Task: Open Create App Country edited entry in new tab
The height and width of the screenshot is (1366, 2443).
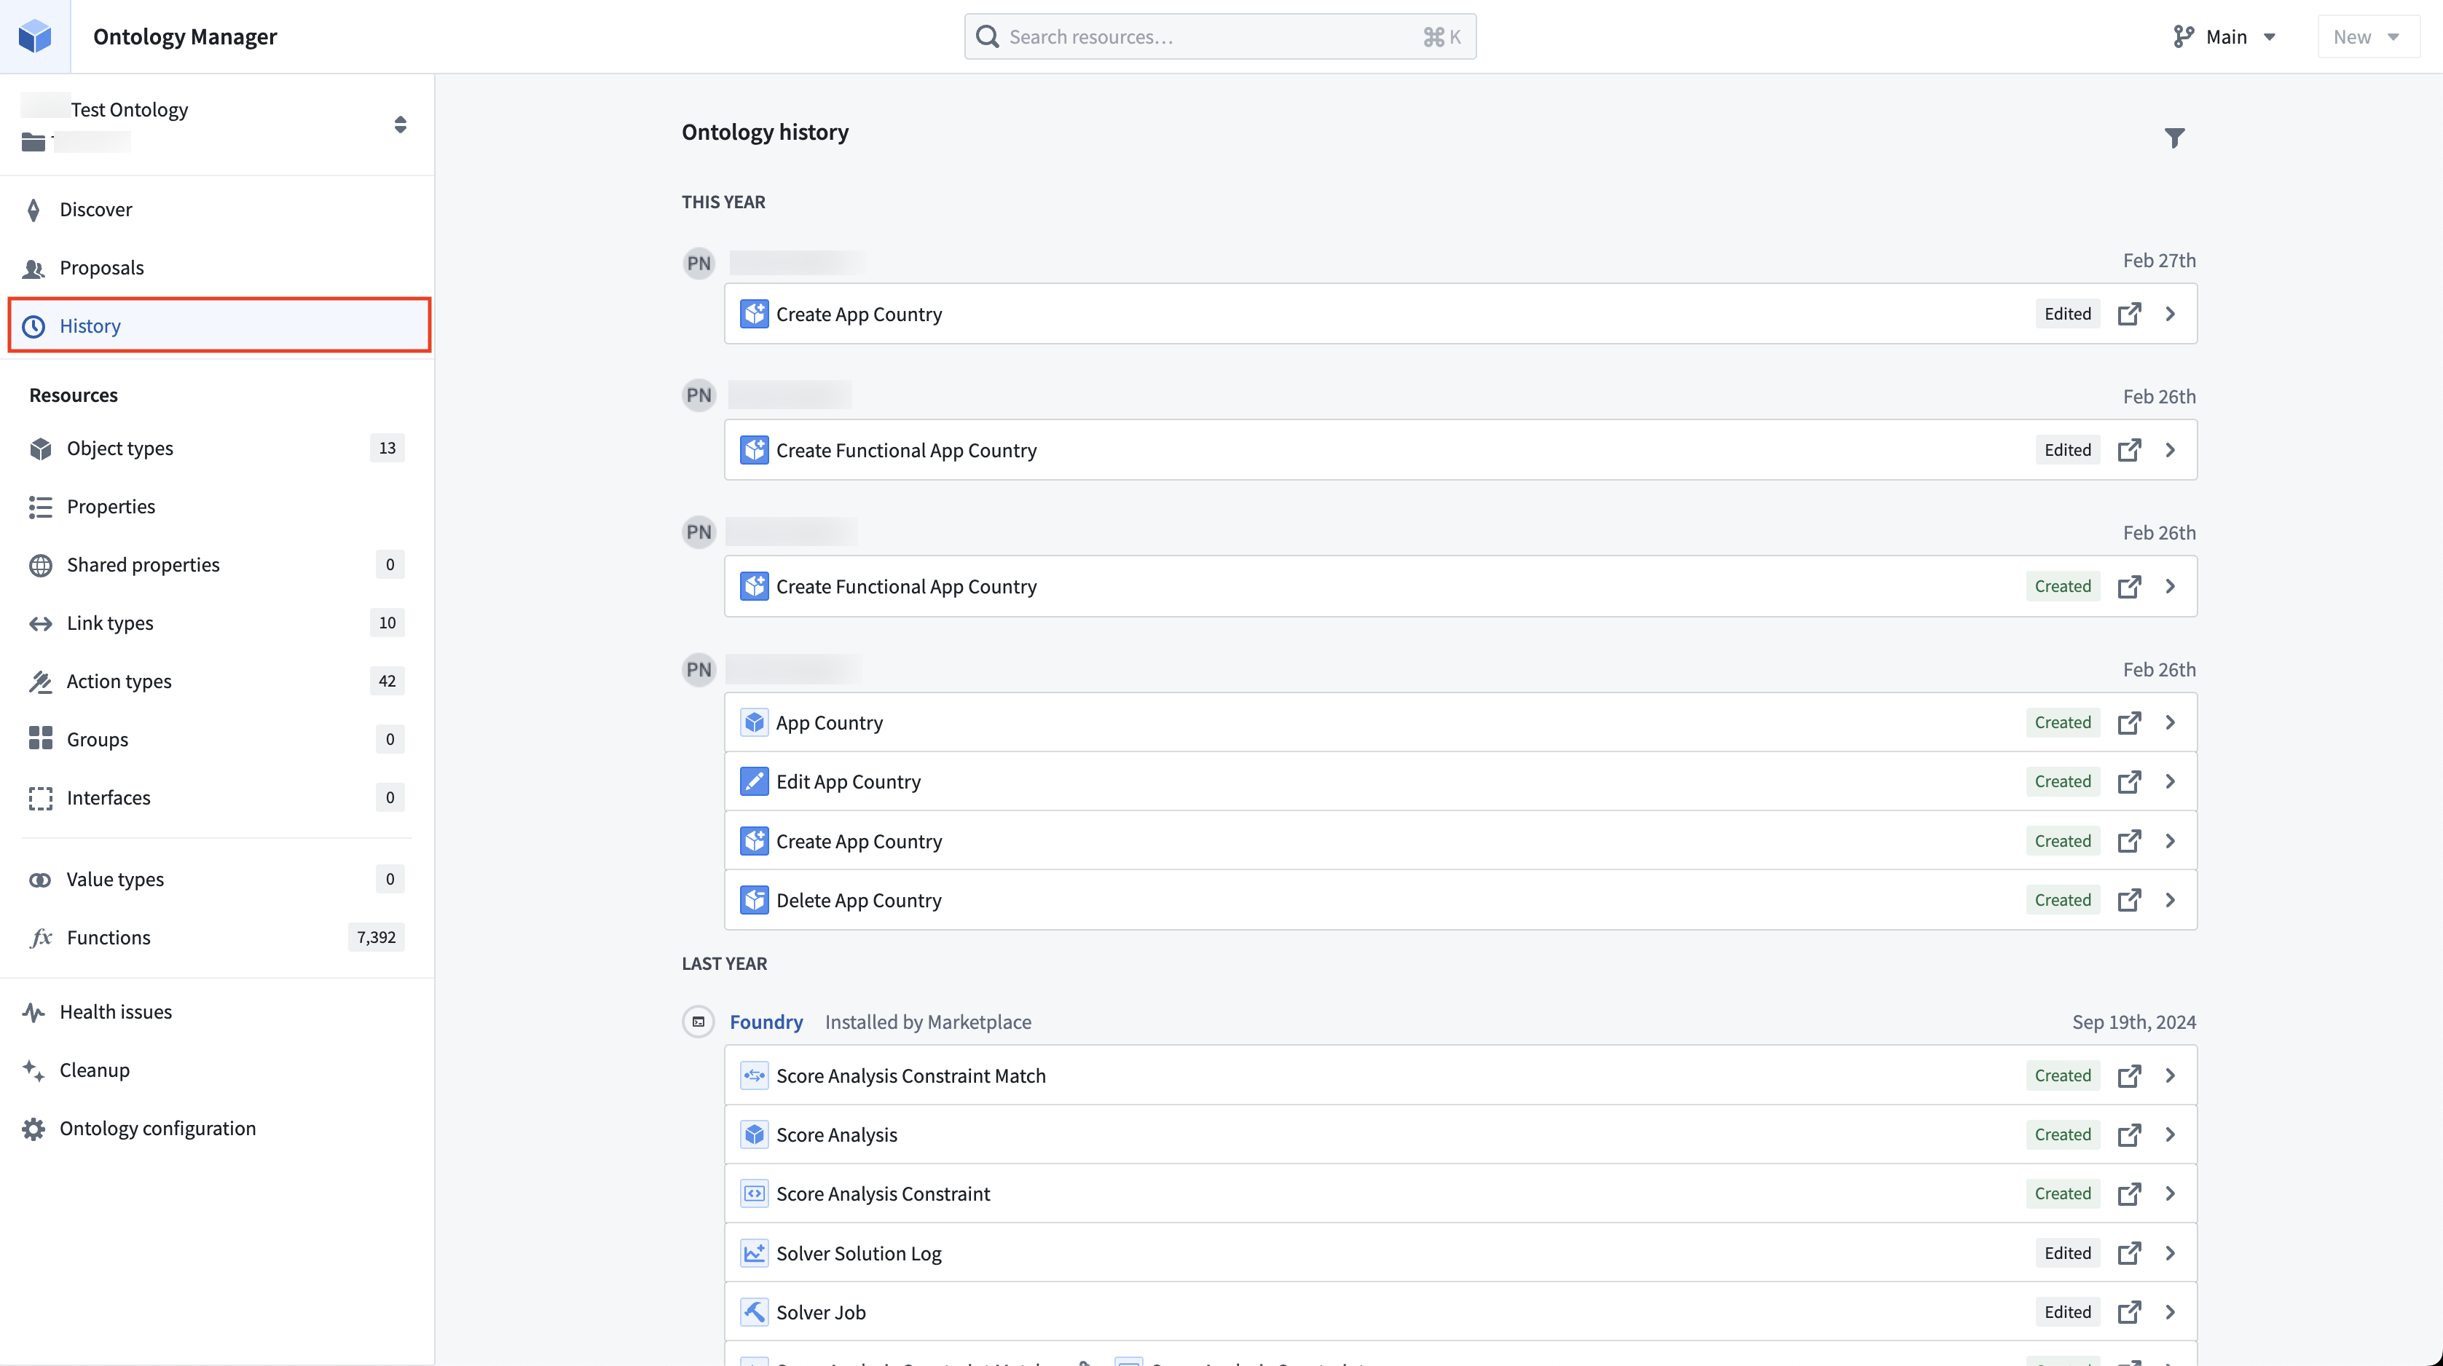Action: pyautogui.click(x=2129, y=314)
